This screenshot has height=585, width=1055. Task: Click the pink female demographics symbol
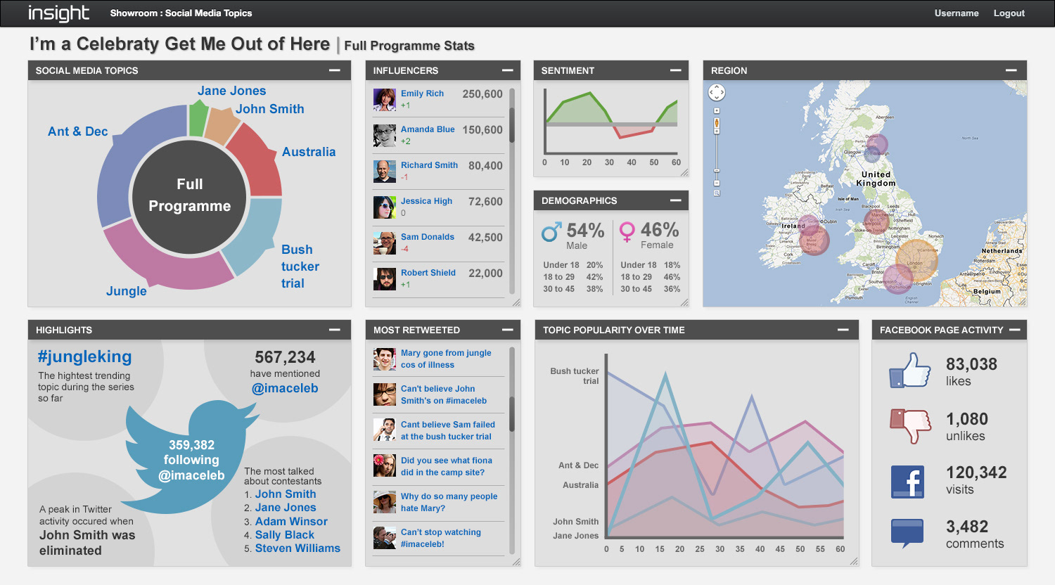tap(627, 232)
